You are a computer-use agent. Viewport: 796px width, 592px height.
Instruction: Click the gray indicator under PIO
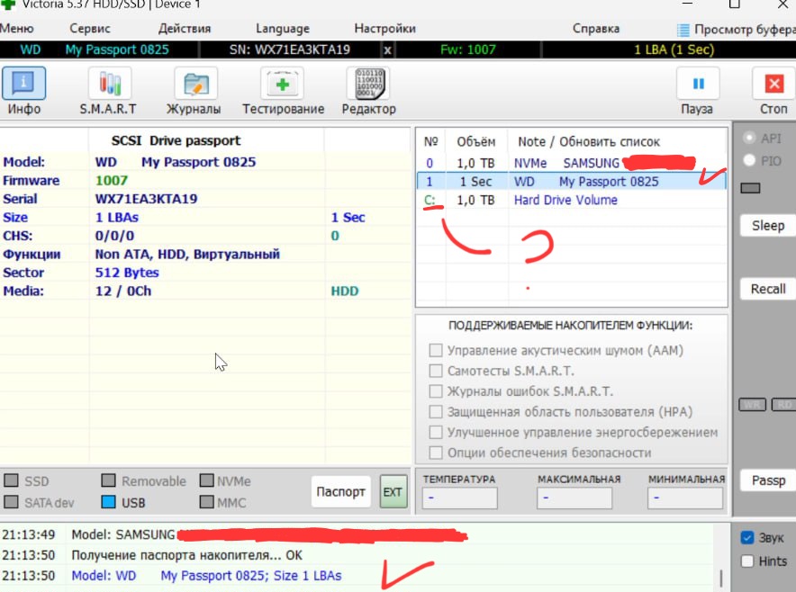click(750, 188)
